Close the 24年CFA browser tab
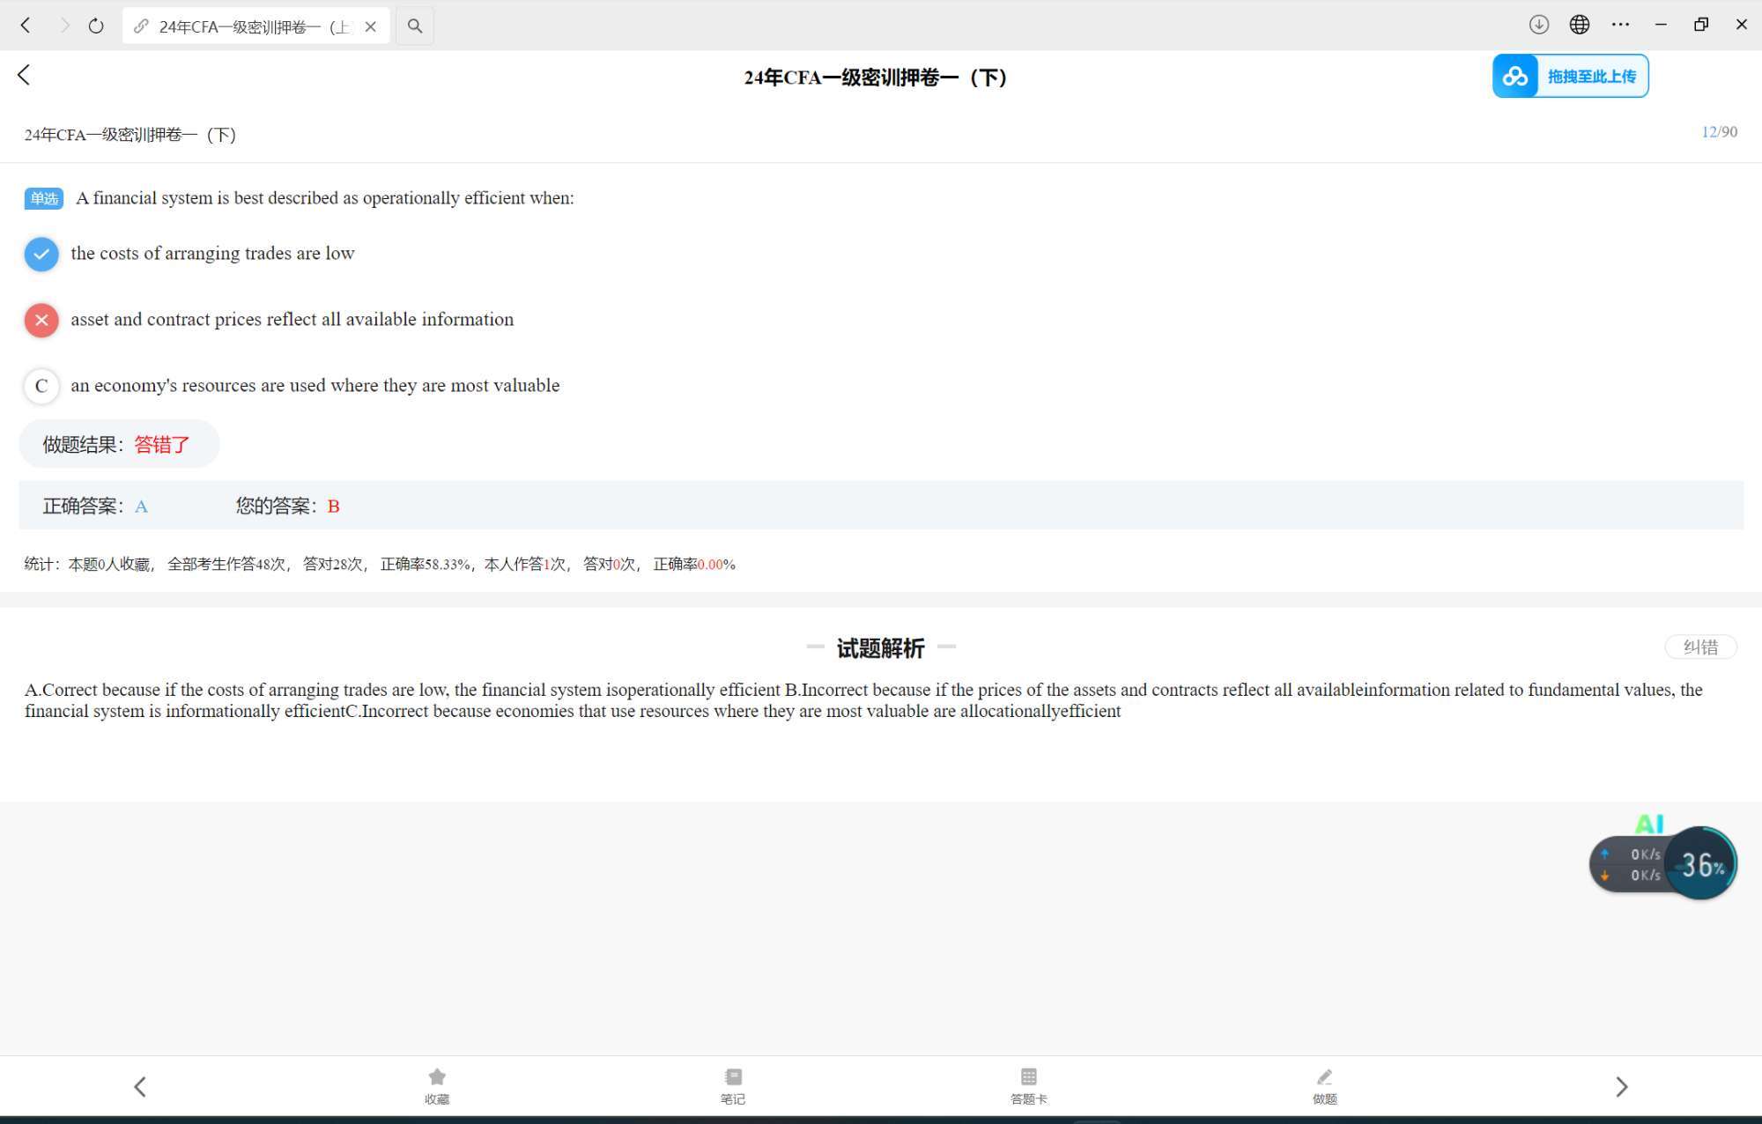 (x=371, y=26)
